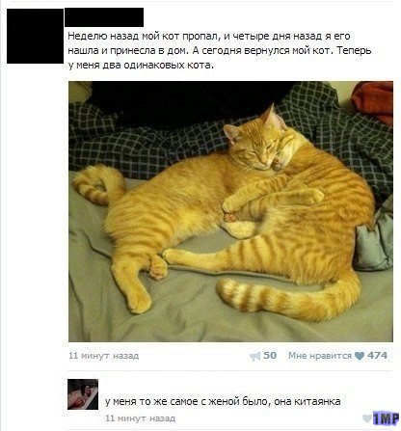Click the line 'у меня два одинаковых кота'

click(x=141, y=66)
